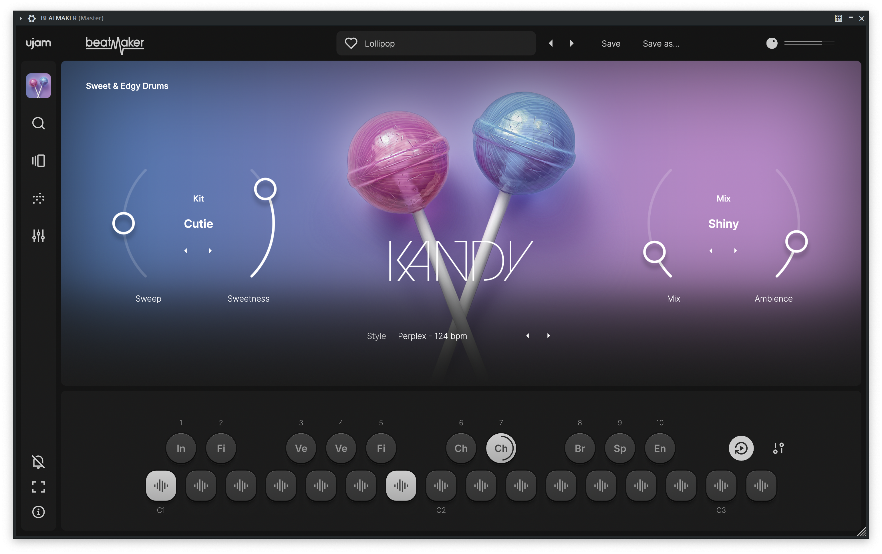
Task: Trigger pattern 2 Fill pad
Action: coord(221,449)
